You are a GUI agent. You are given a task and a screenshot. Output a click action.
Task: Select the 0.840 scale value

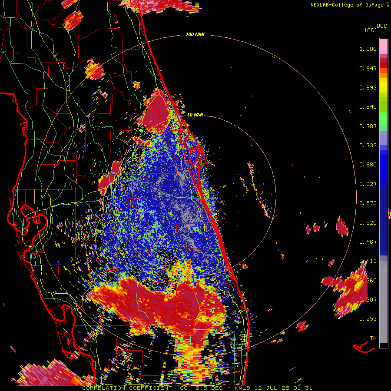coord(368,107)
